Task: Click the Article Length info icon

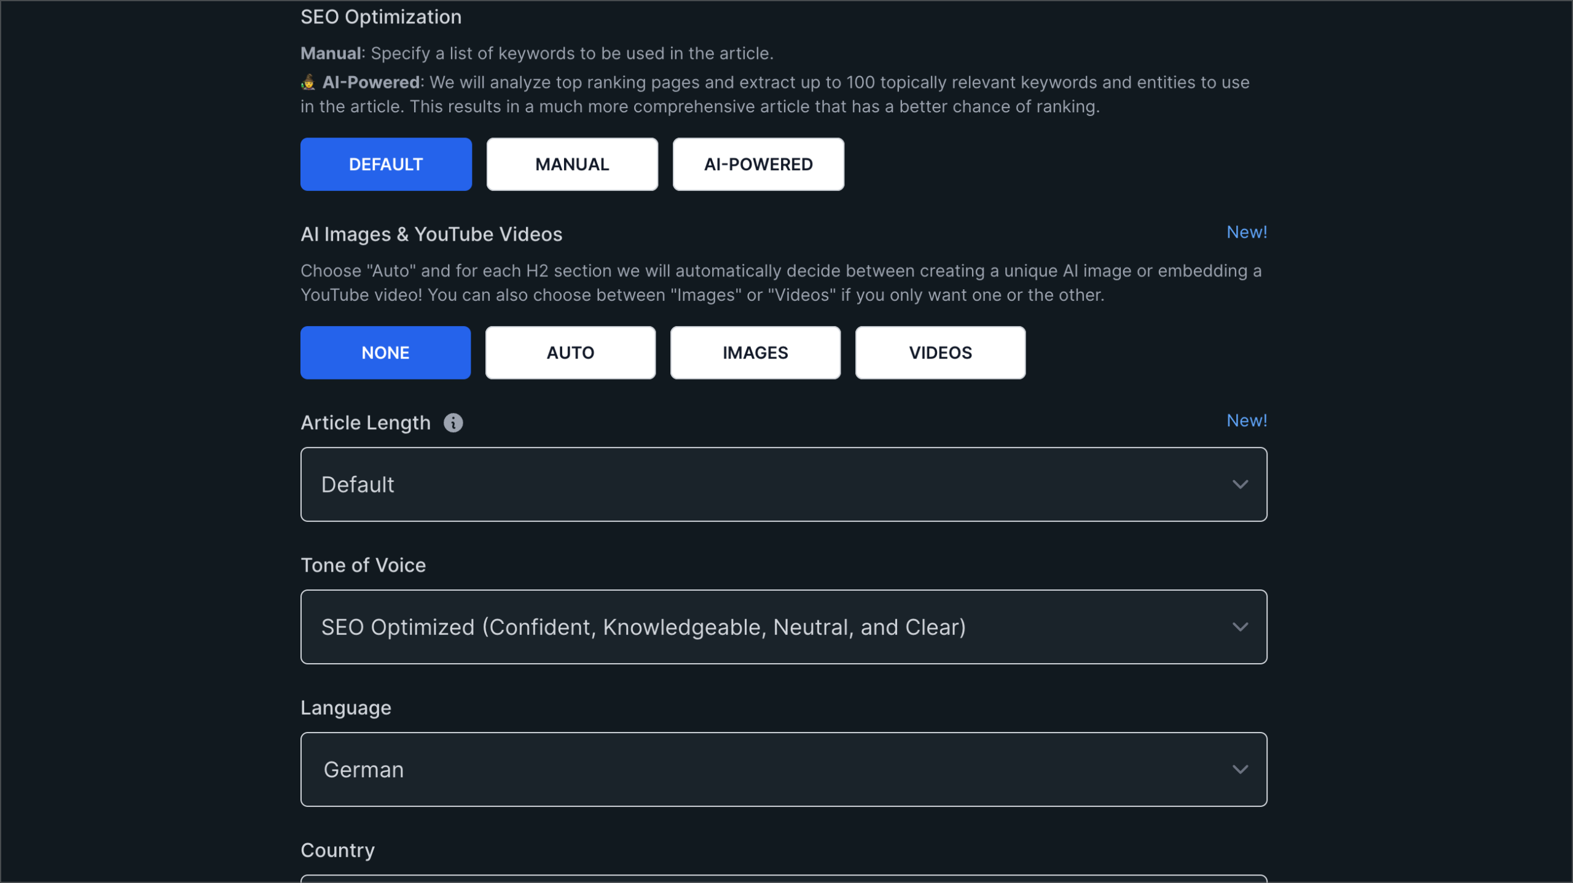Action: click(x=453, y=422)
